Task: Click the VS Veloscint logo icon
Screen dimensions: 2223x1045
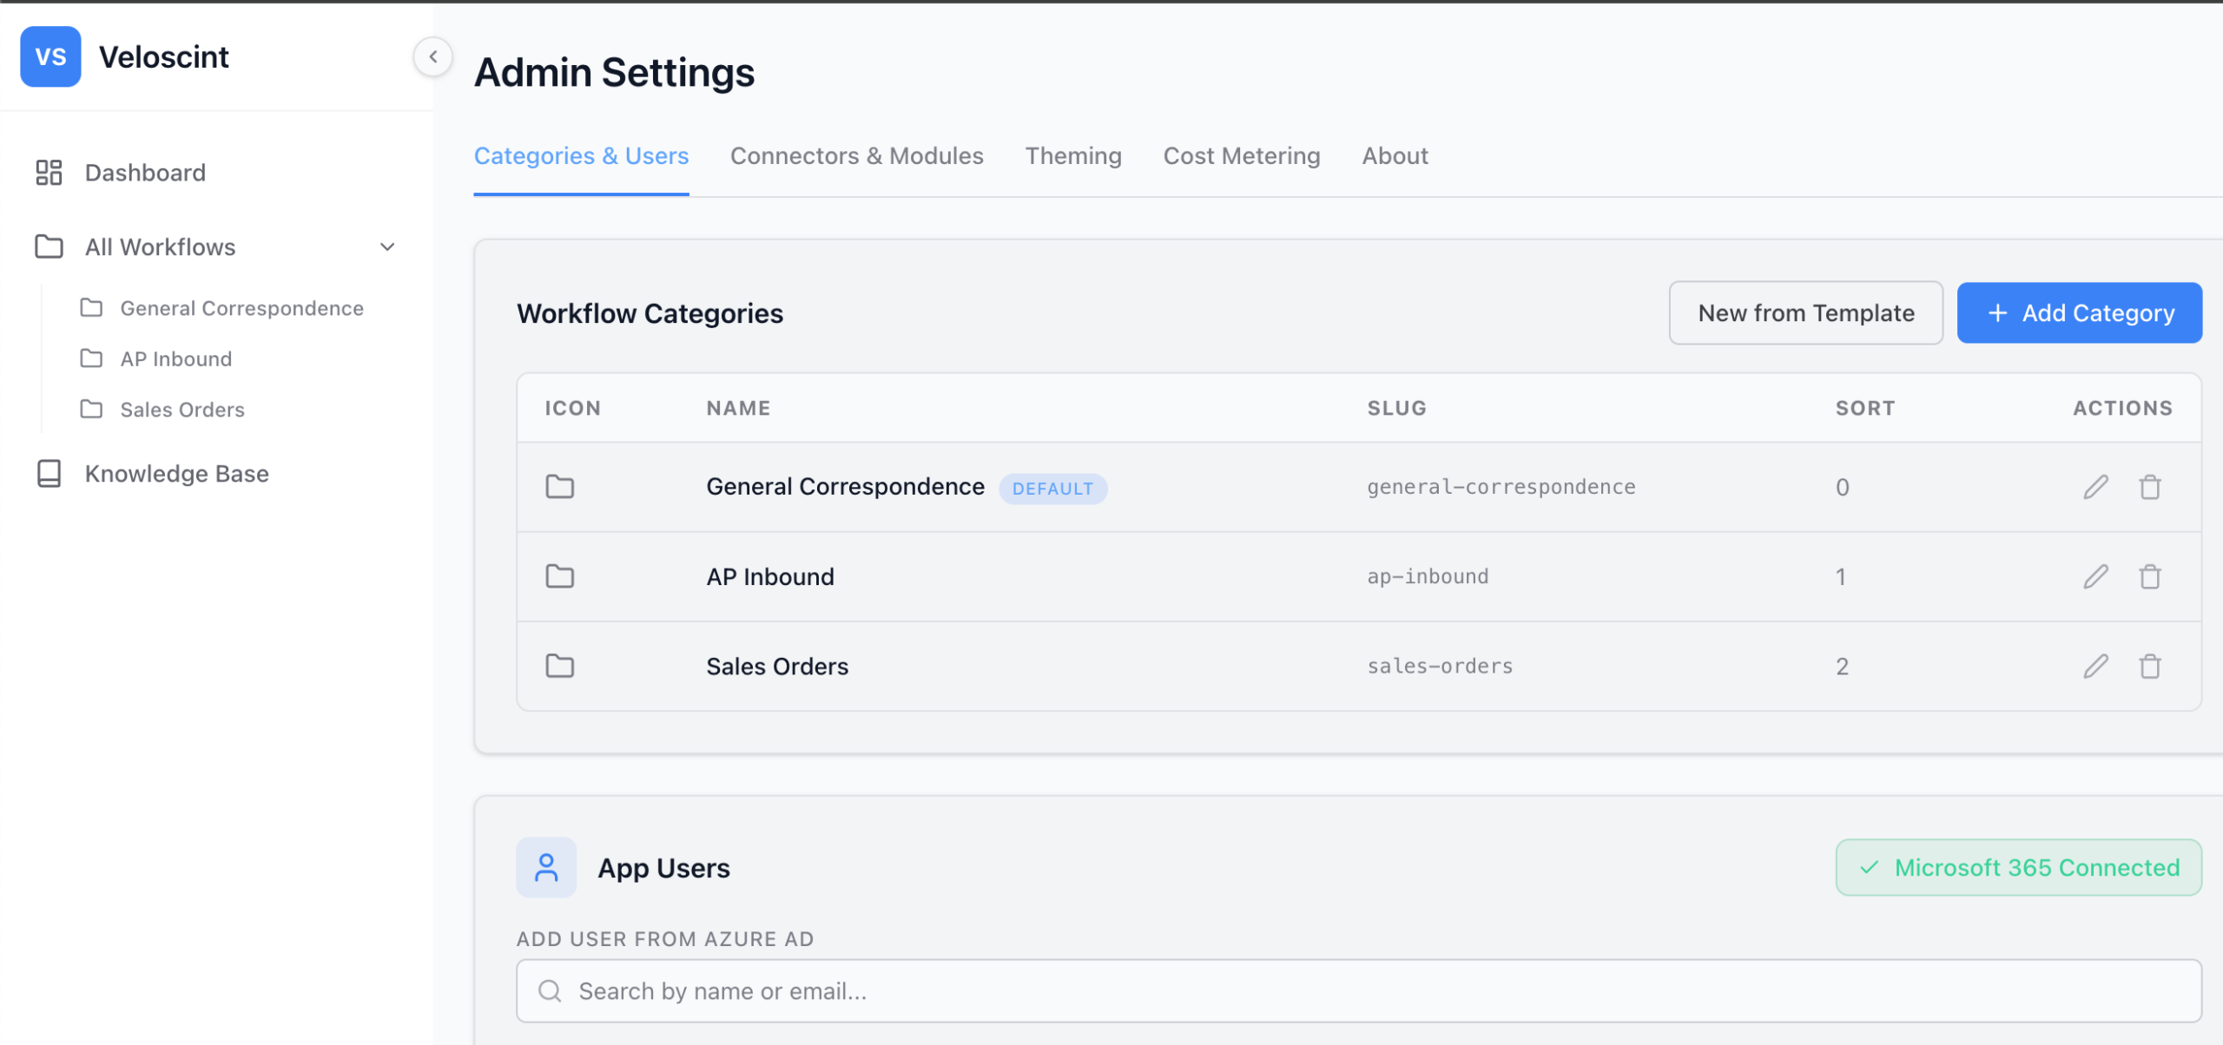Action: pos(50,56)
